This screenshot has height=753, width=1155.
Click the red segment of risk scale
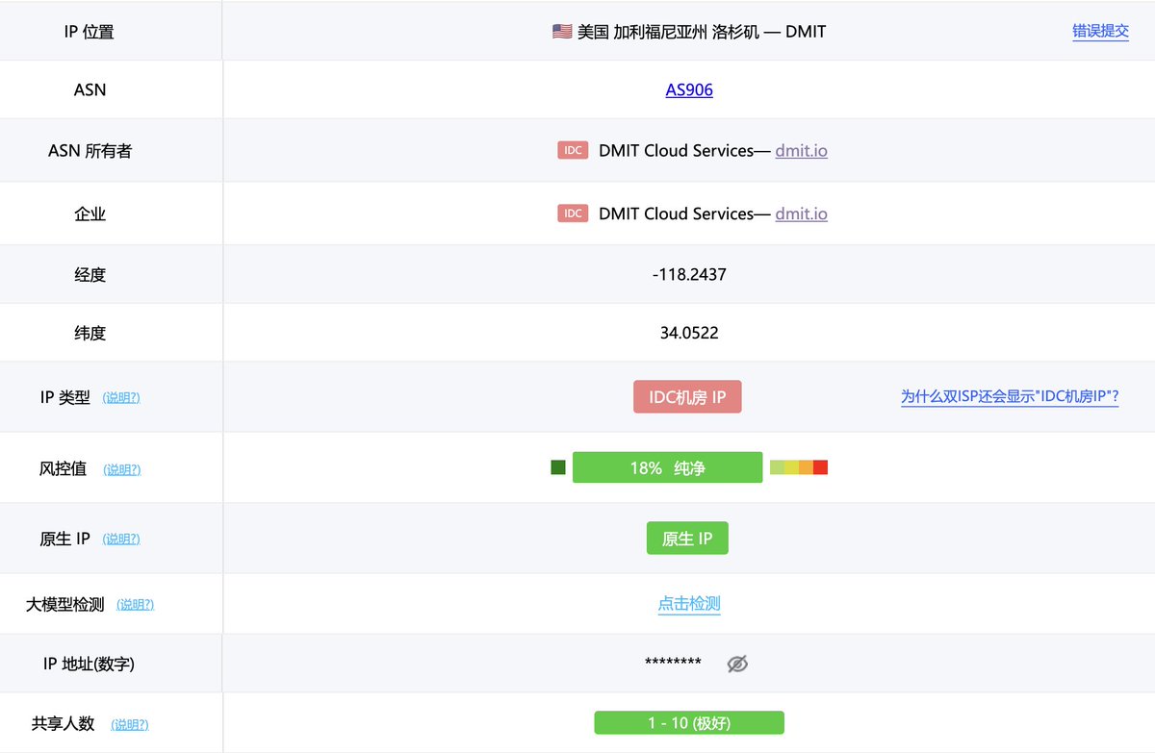point(820,467)
